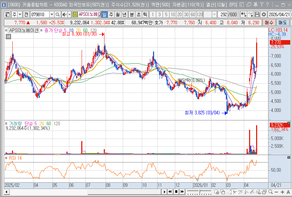
Task: Open the 주 market type dropdown arrow
Action: [20, 14]
